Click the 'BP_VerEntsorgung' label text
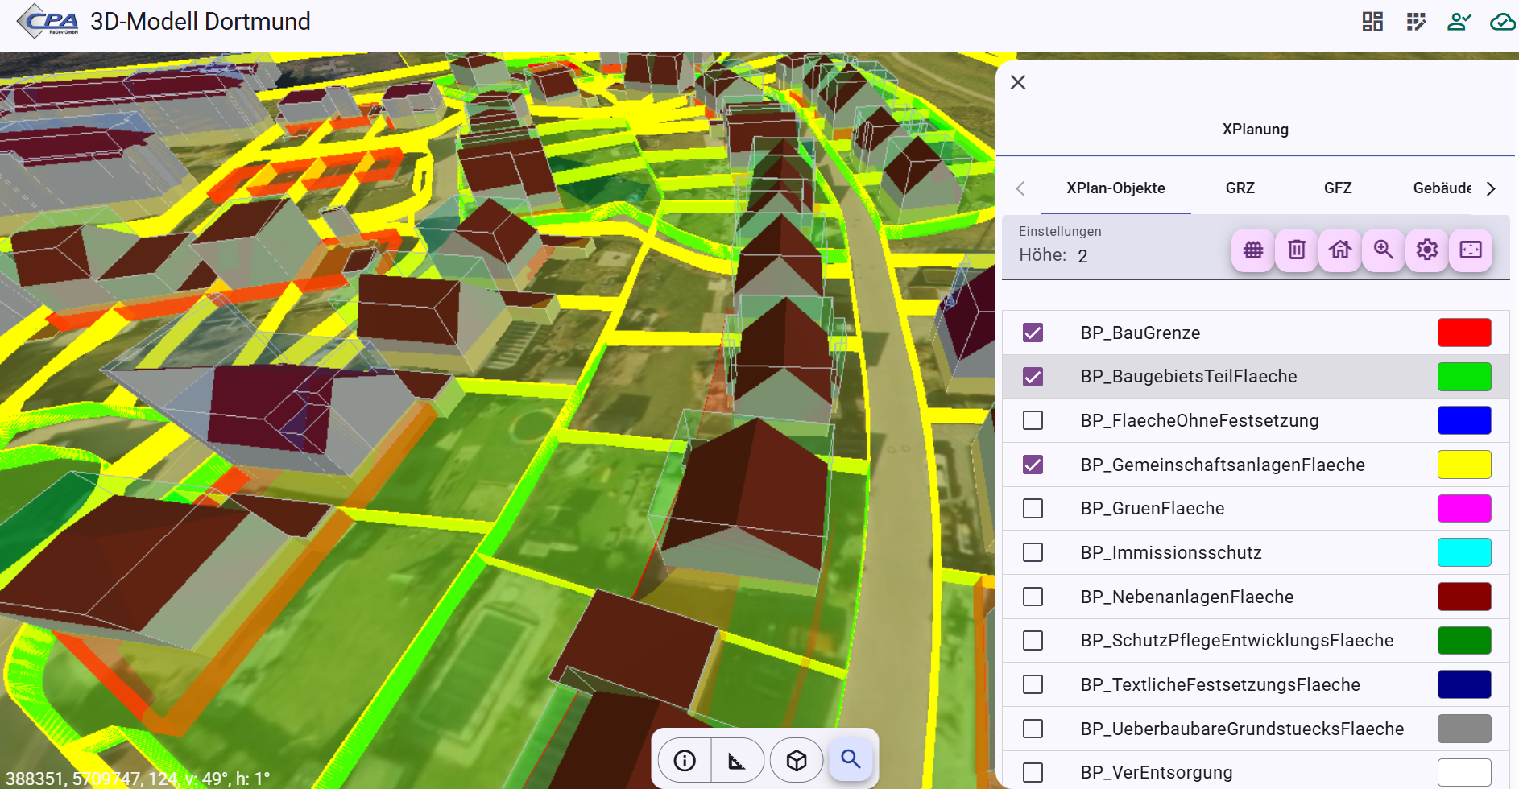1519x789 pixels. coord(1157,773)
